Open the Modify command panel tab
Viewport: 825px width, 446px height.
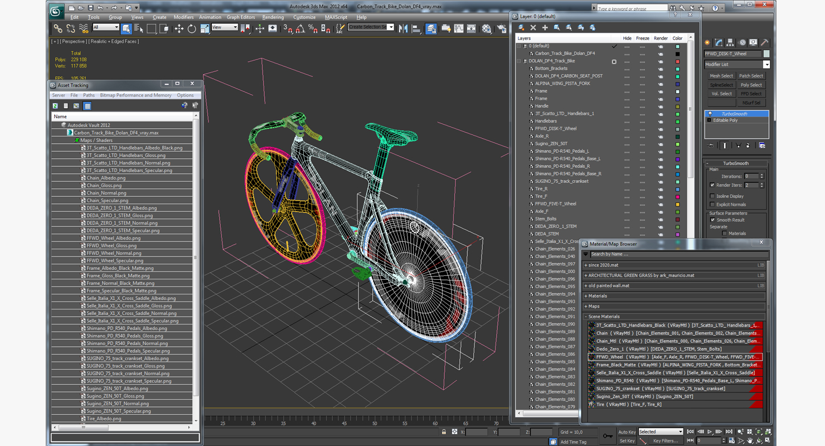tap(719, 42)
